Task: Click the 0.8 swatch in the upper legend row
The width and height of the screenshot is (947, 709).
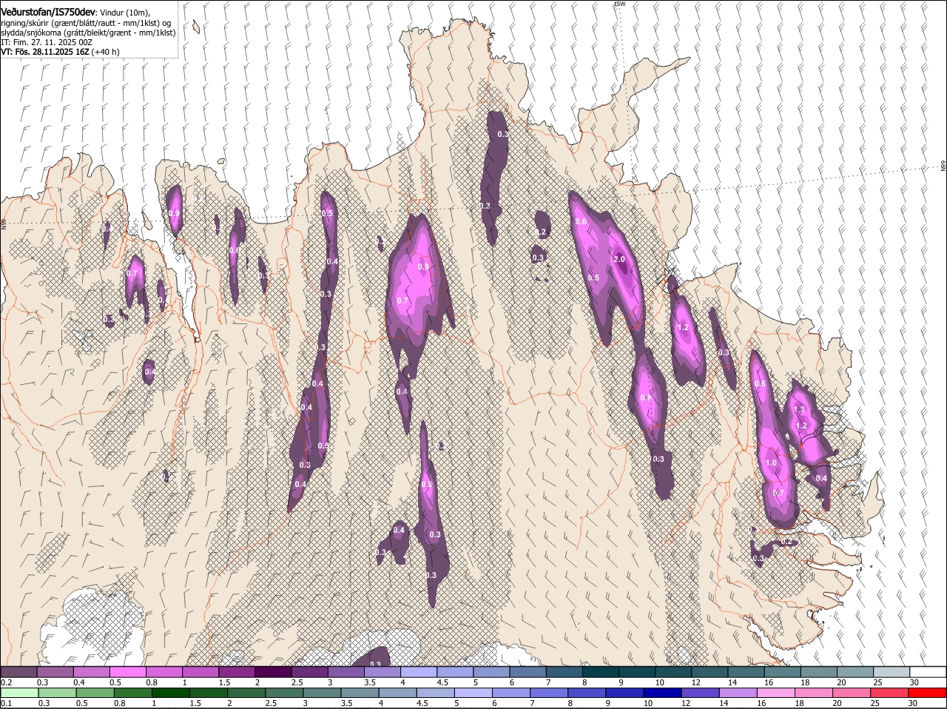Action: point(164,672)
